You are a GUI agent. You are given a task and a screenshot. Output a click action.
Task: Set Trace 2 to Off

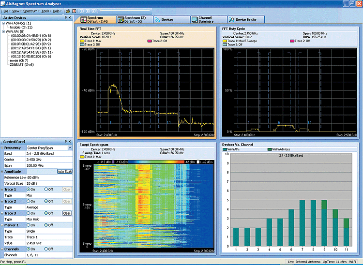[46, 201]
